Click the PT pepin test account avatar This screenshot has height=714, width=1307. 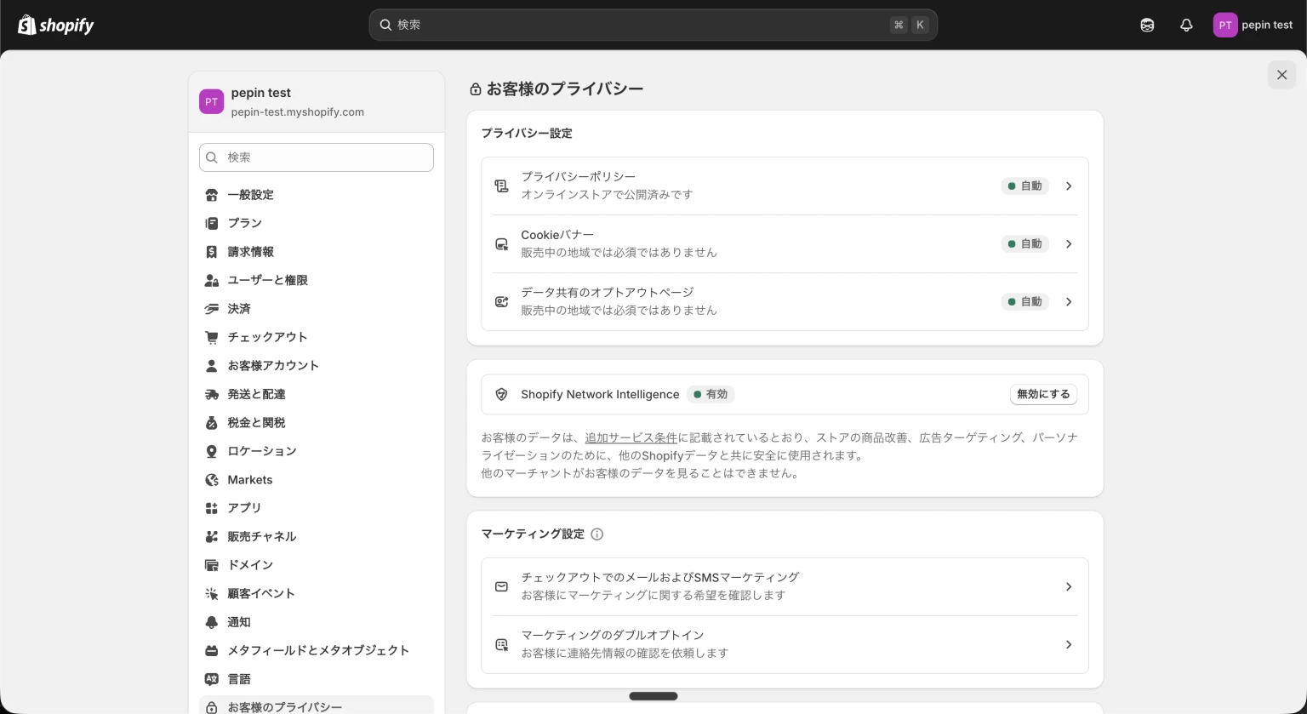tap(1225, 25)
